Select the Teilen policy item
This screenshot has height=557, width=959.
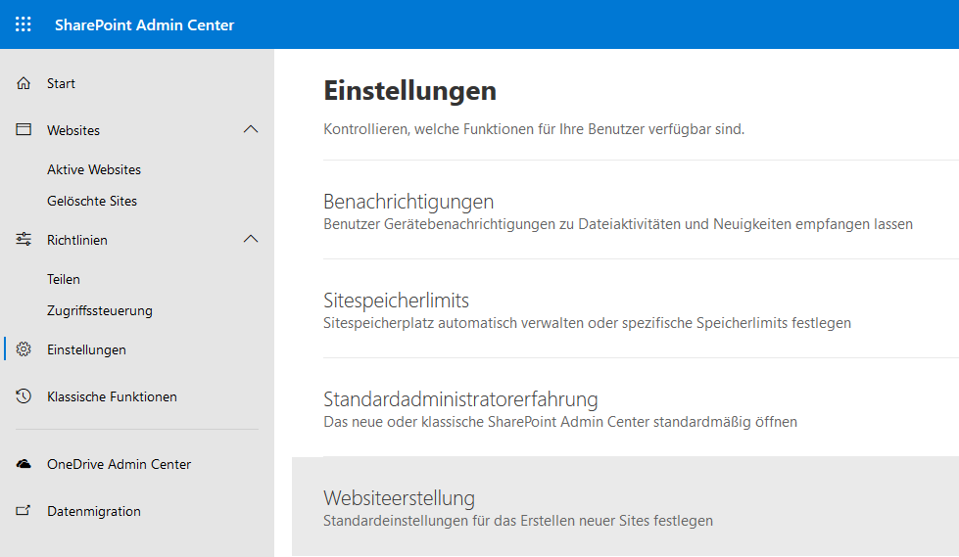click(x=64, y=279)
